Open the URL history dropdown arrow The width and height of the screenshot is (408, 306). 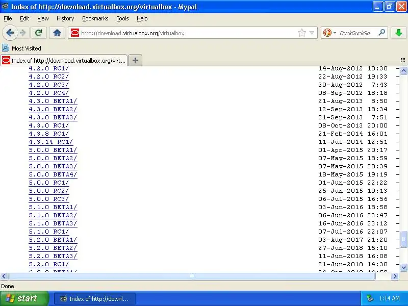[312, 33]
